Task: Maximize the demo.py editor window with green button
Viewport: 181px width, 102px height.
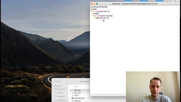Action: [x=97, y=4]
